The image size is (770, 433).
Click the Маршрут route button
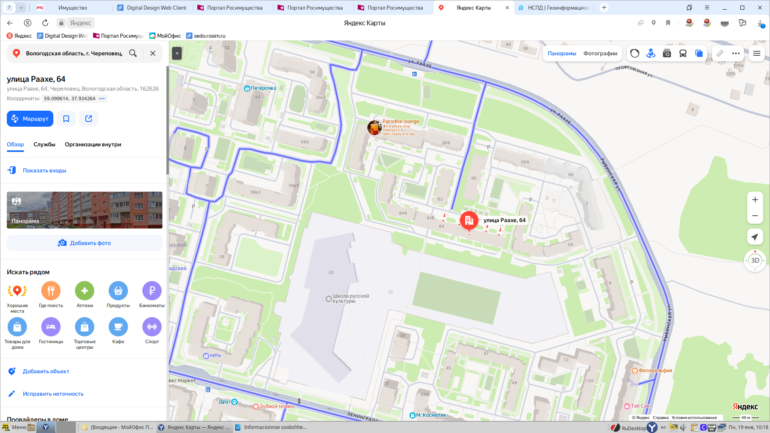pyautogui.click(x=30, y=119)
